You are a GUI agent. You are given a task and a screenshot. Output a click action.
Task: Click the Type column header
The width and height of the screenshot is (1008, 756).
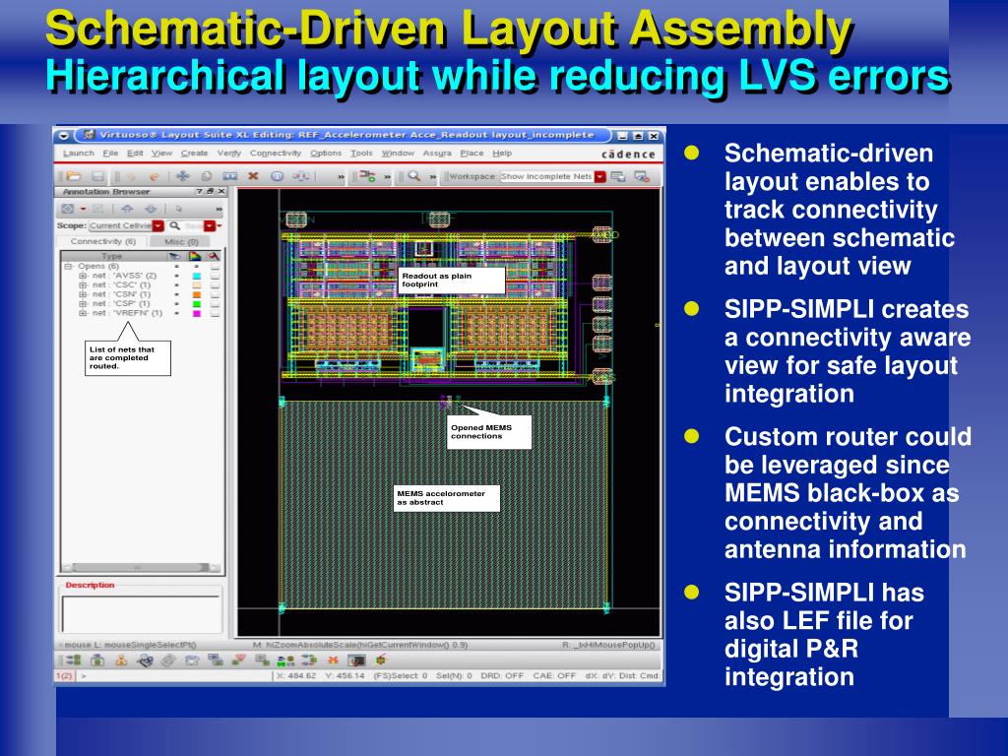pyautogui.click(x=112, y=256)
